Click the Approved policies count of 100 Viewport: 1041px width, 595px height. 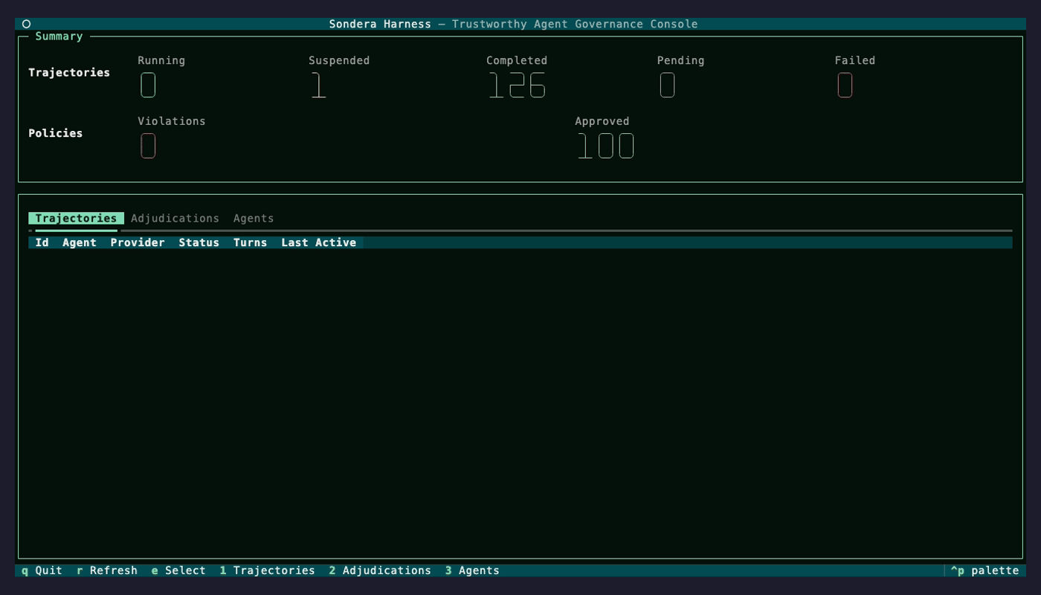click(605, 146)
